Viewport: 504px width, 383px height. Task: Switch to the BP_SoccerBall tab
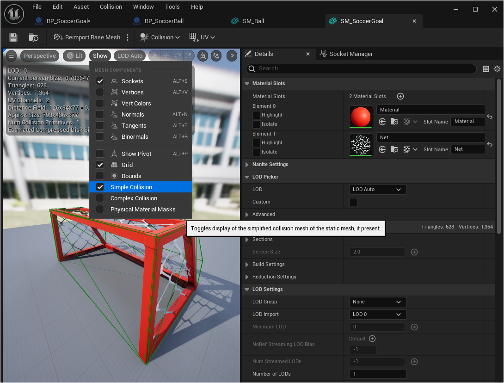pyautogui.click(x=159, y=21)
